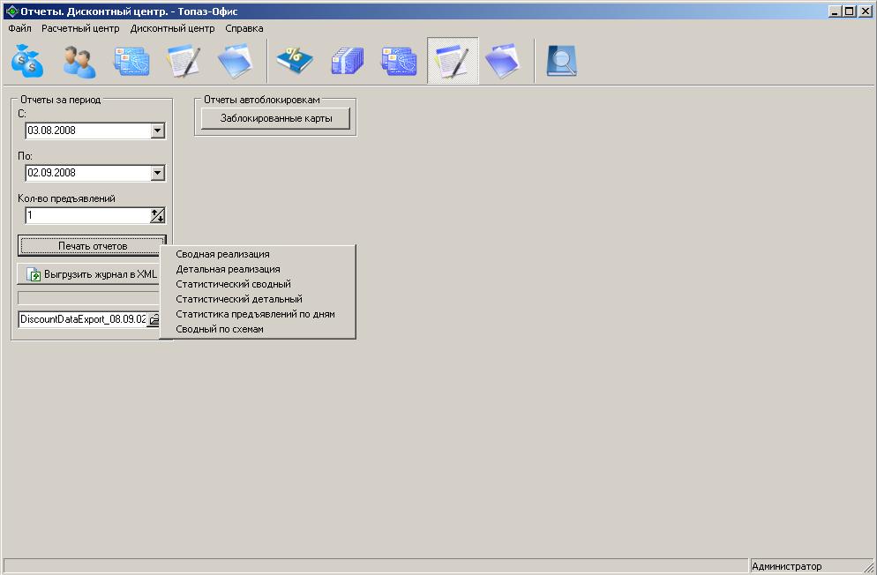
Task: Click the browse folder icon beside DiscountDataExport field
Action: 154,319
